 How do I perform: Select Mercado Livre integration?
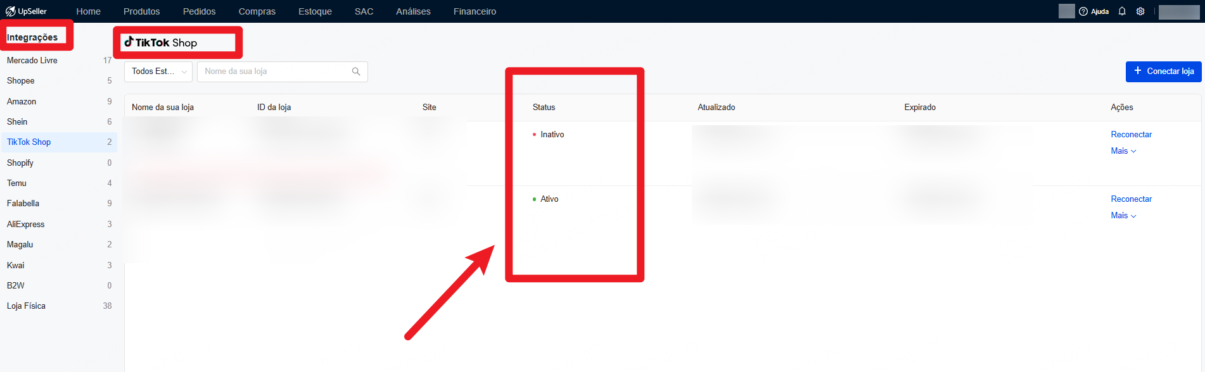[58, 60]
